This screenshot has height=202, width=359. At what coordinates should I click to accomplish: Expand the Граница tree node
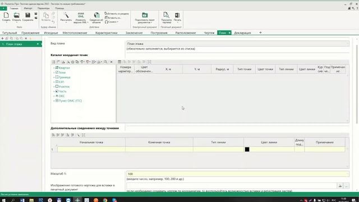54,77
